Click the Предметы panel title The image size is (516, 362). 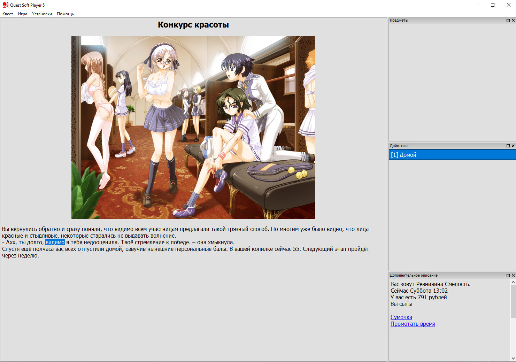[399, 20]
